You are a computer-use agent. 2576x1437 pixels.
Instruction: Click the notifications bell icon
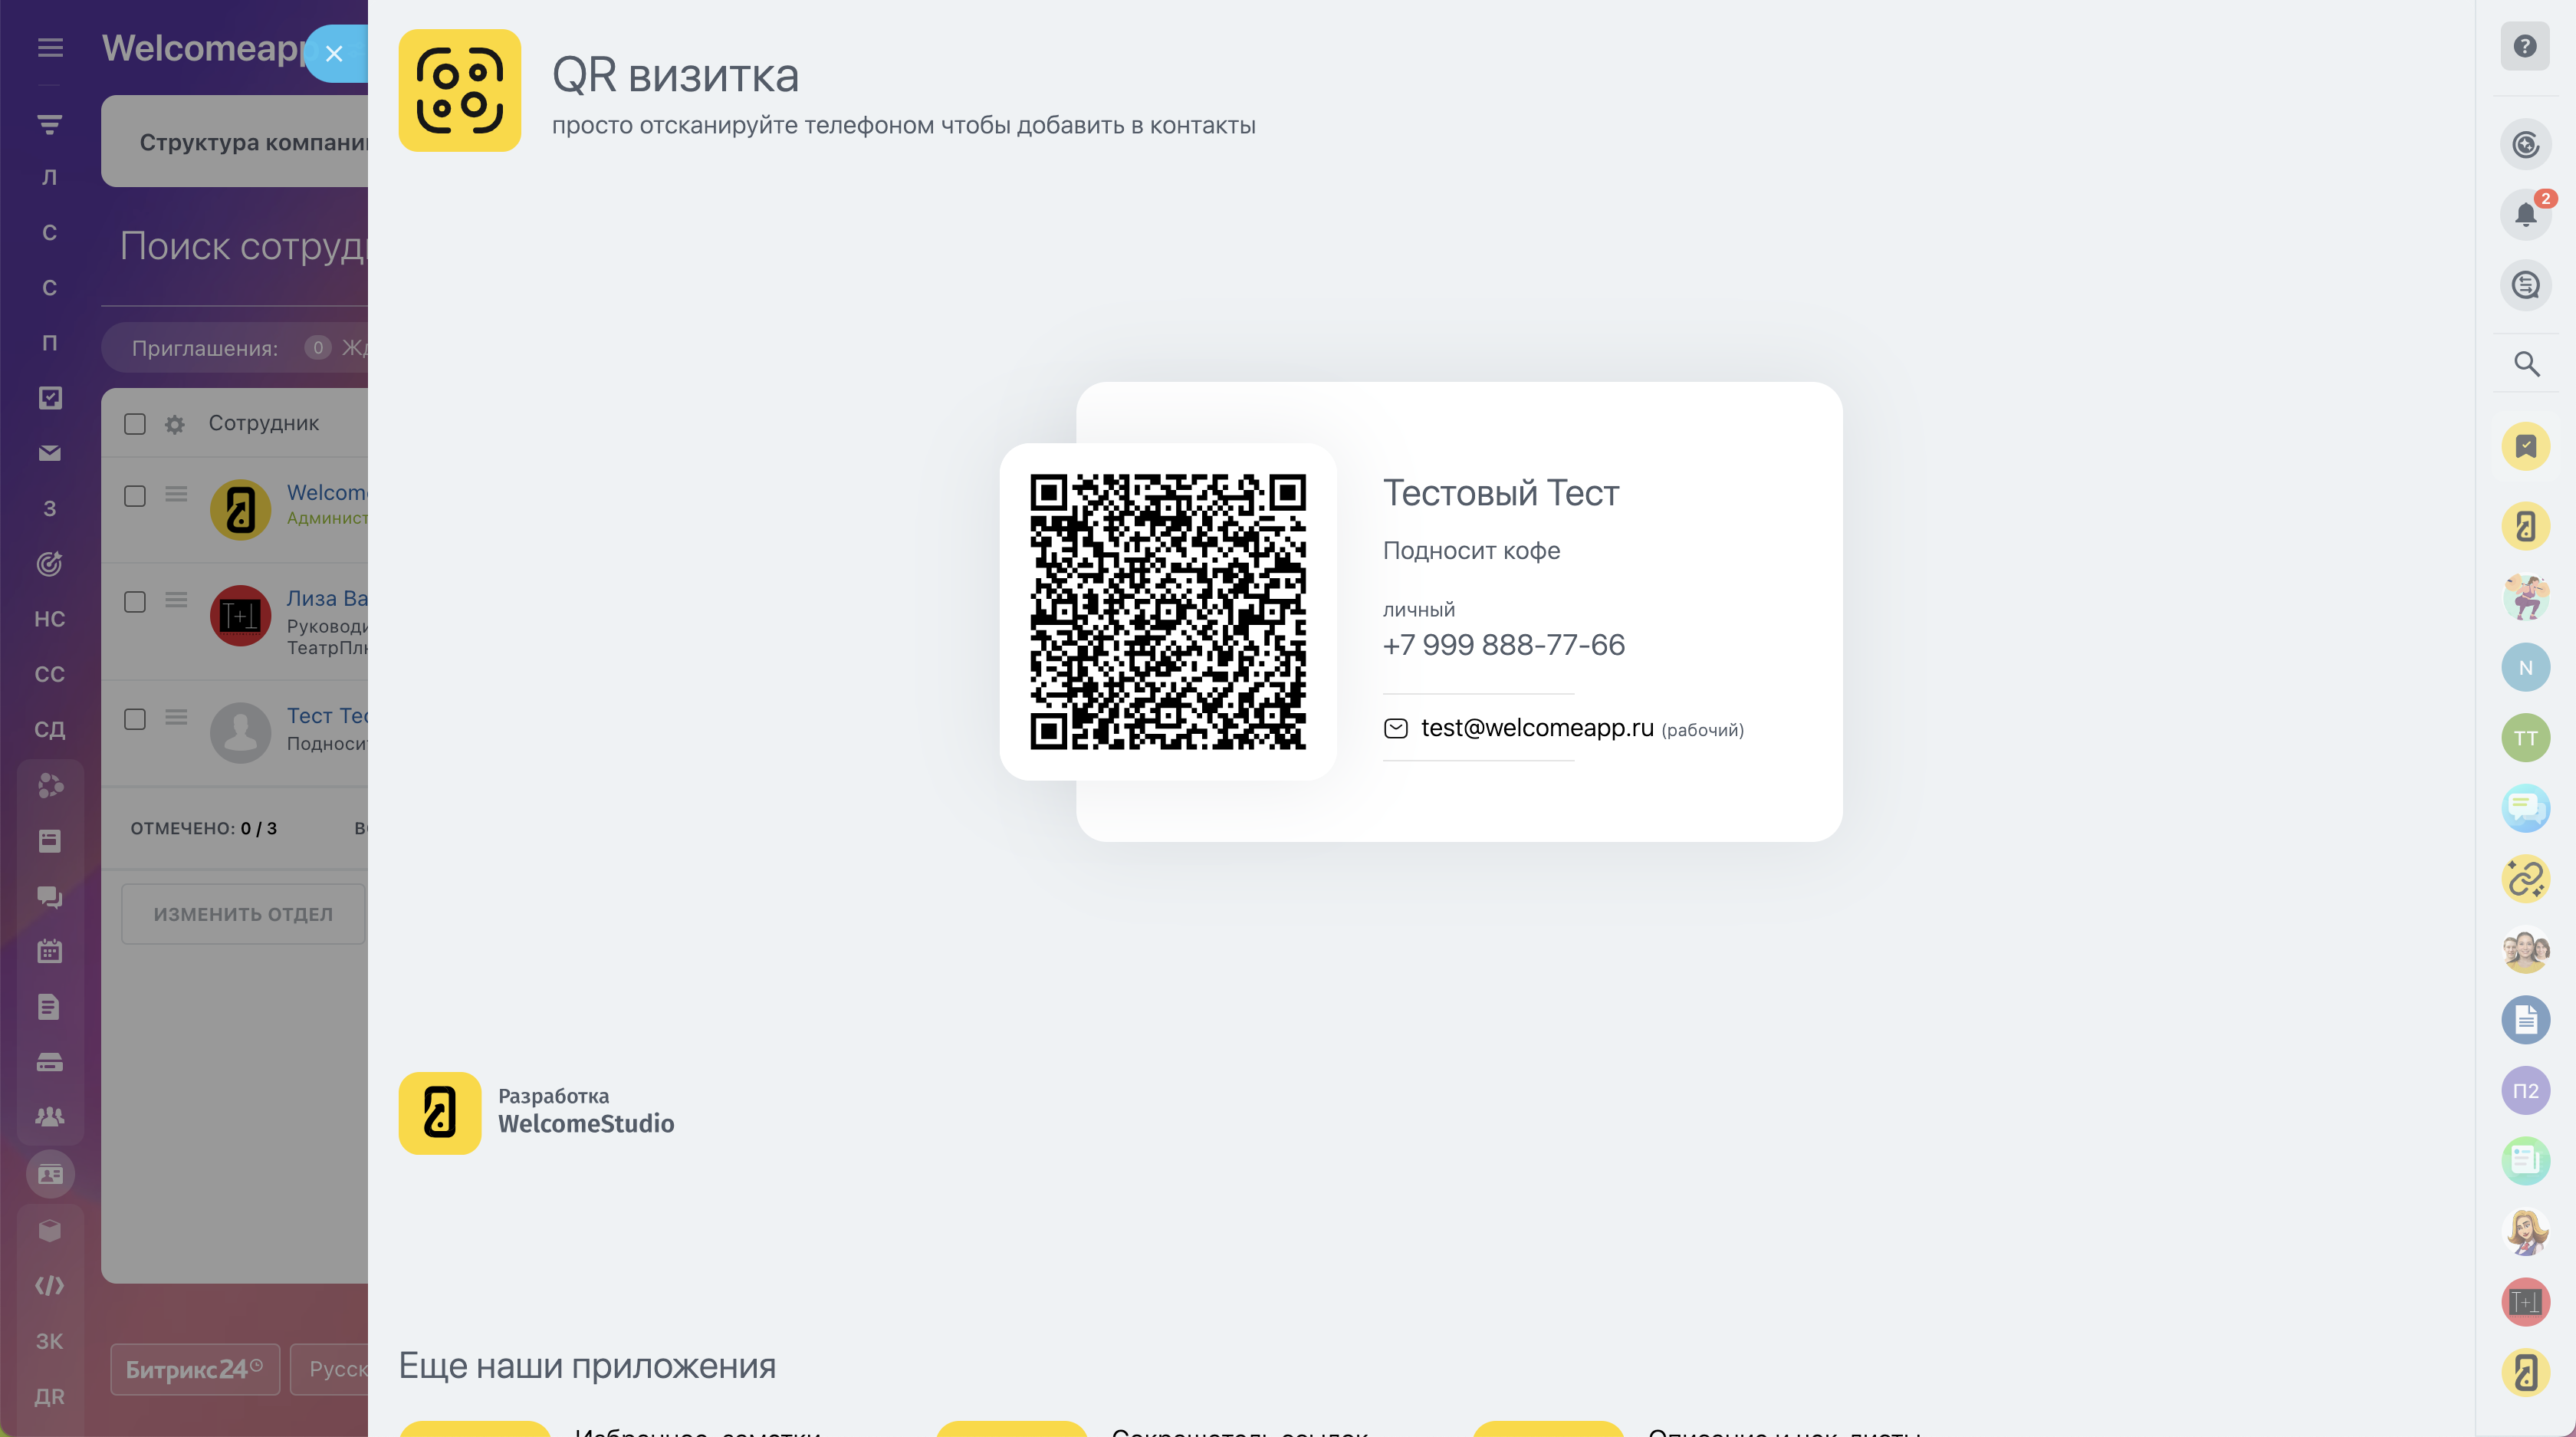pos(2525,215)
